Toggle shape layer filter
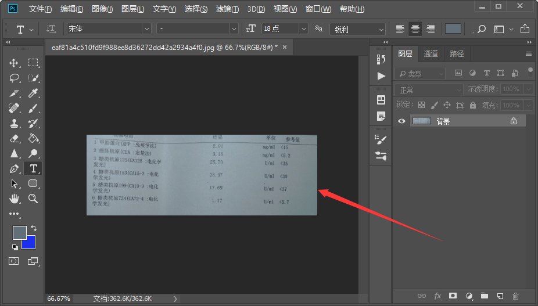This screenshot has height=306, width=538. pos(501,73)
